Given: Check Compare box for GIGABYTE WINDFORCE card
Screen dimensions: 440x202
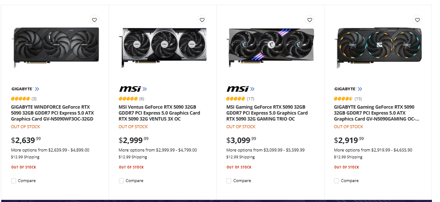Looking at the screenshot, I should point(14,181).
